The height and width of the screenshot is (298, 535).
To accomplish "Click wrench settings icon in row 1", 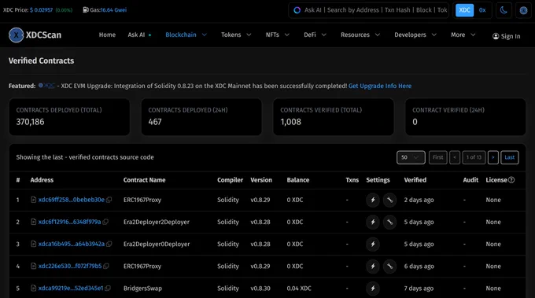I will point(389,200).
